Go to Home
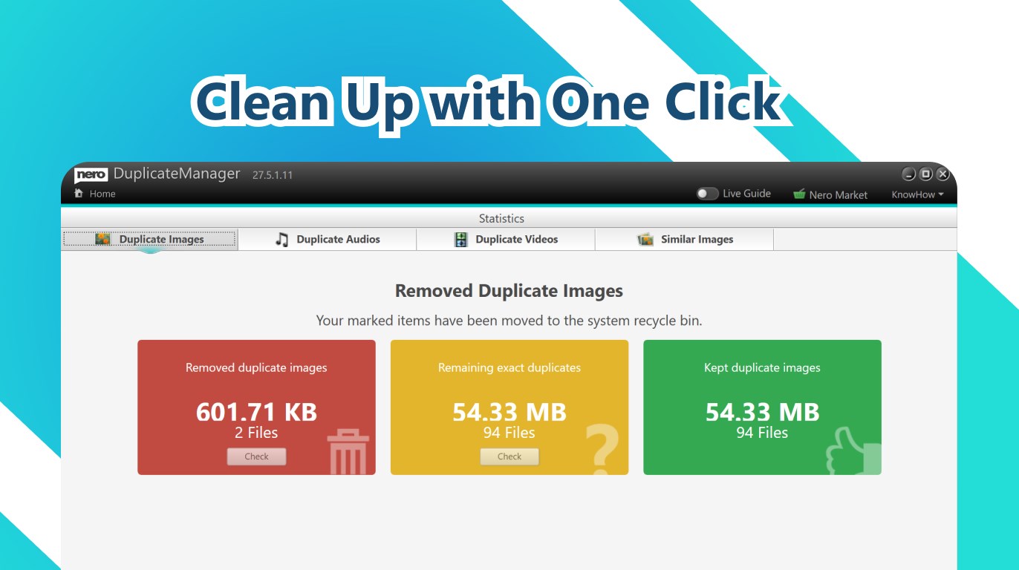1019x570 pixels. pos(95,194)
